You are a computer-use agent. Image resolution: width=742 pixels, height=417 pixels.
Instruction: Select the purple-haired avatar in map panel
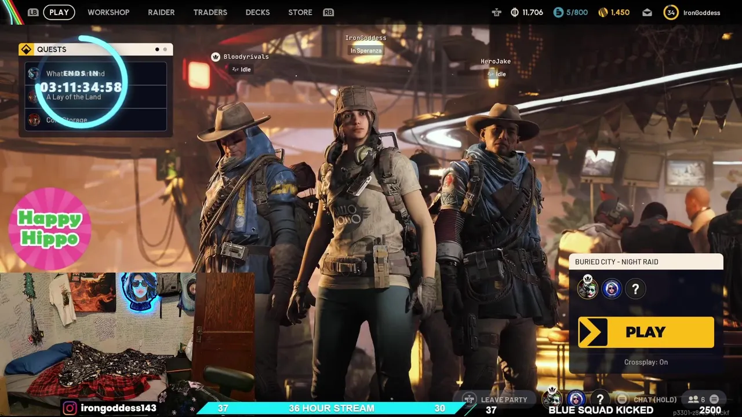[x=612, y=288]
